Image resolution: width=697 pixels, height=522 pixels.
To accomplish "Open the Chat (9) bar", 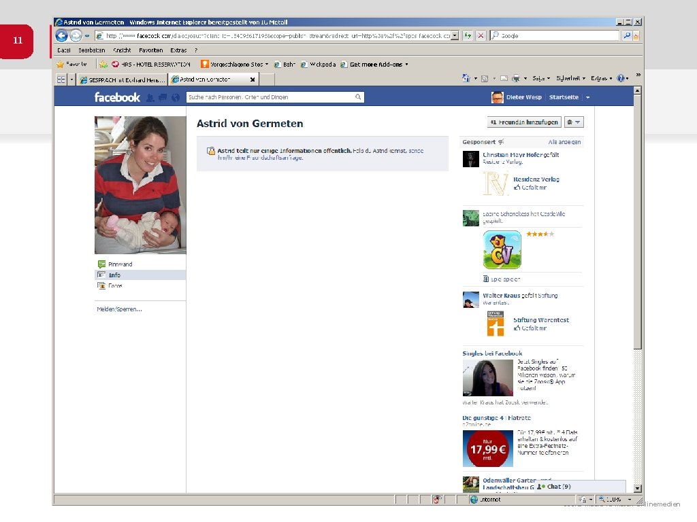I will tap(580, 487).
